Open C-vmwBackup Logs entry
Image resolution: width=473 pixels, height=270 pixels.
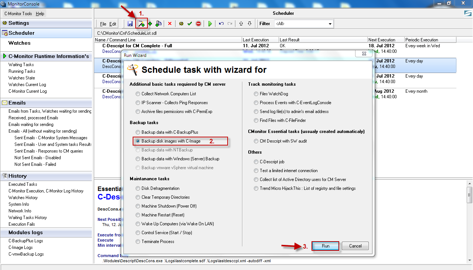point(26,254)
